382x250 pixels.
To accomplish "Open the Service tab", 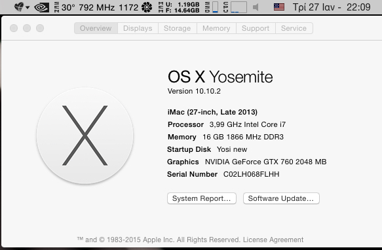I will click(294, 28).
